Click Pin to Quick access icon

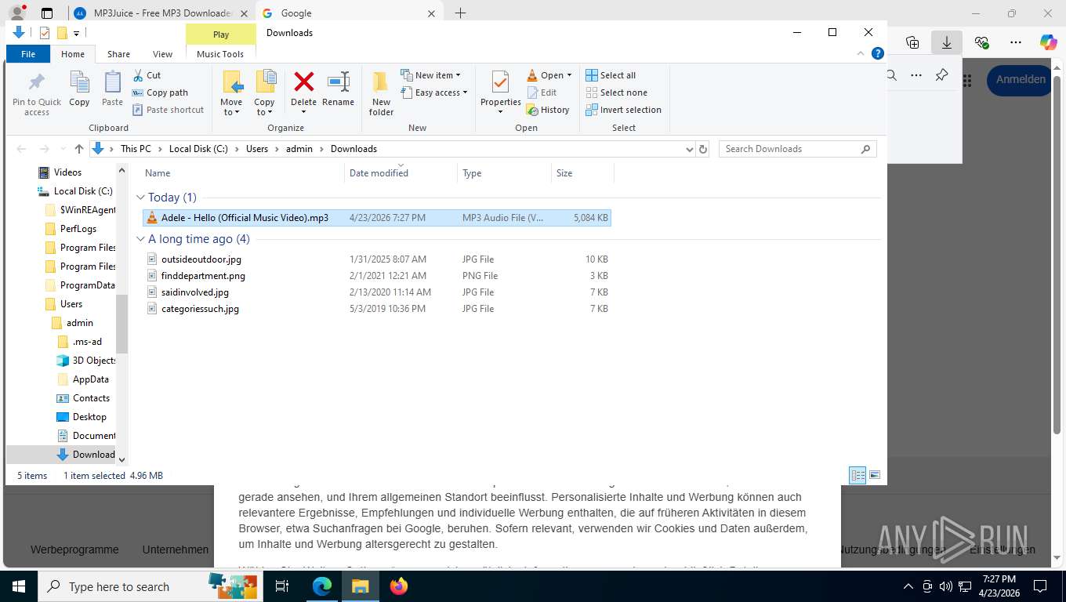36,93
